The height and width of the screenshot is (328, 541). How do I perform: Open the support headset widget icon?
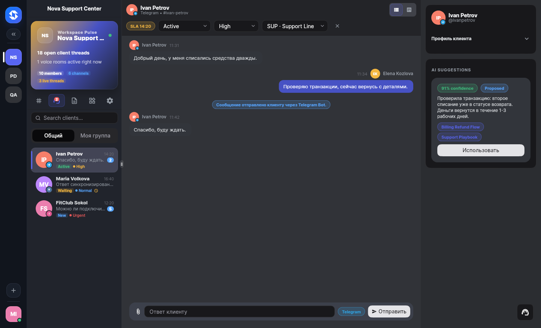point(525,312)
